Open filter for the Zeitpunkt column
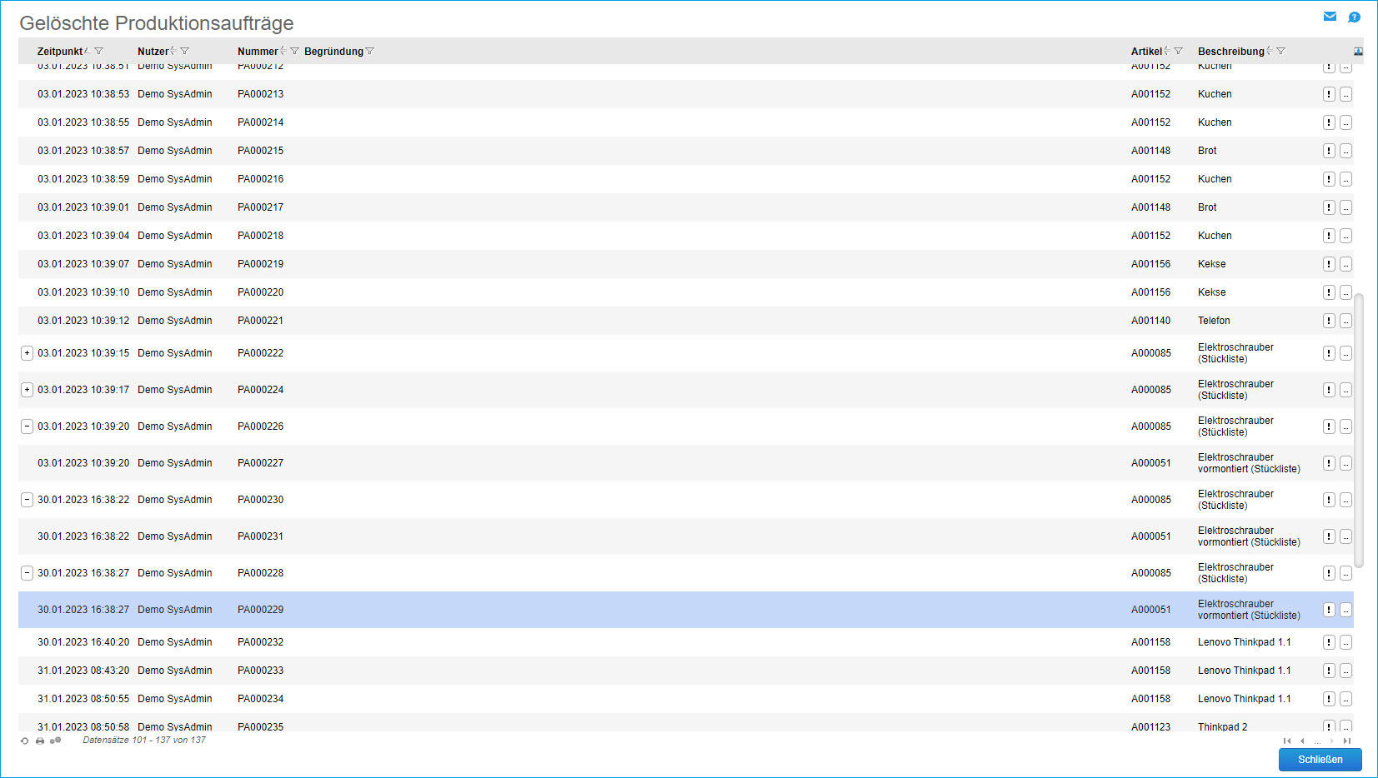This screenshot has width=1378, height=778. point(99,51)
